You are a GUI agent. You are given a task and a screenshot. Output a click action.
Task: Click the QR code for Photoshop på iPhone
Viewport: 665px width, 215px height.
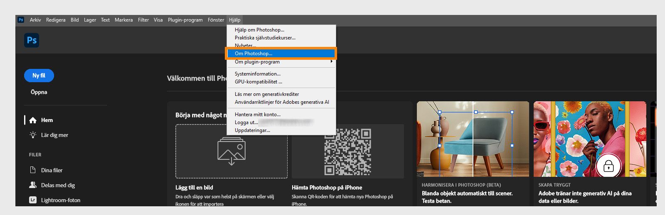pyautogui.click(x=348, y=151)
